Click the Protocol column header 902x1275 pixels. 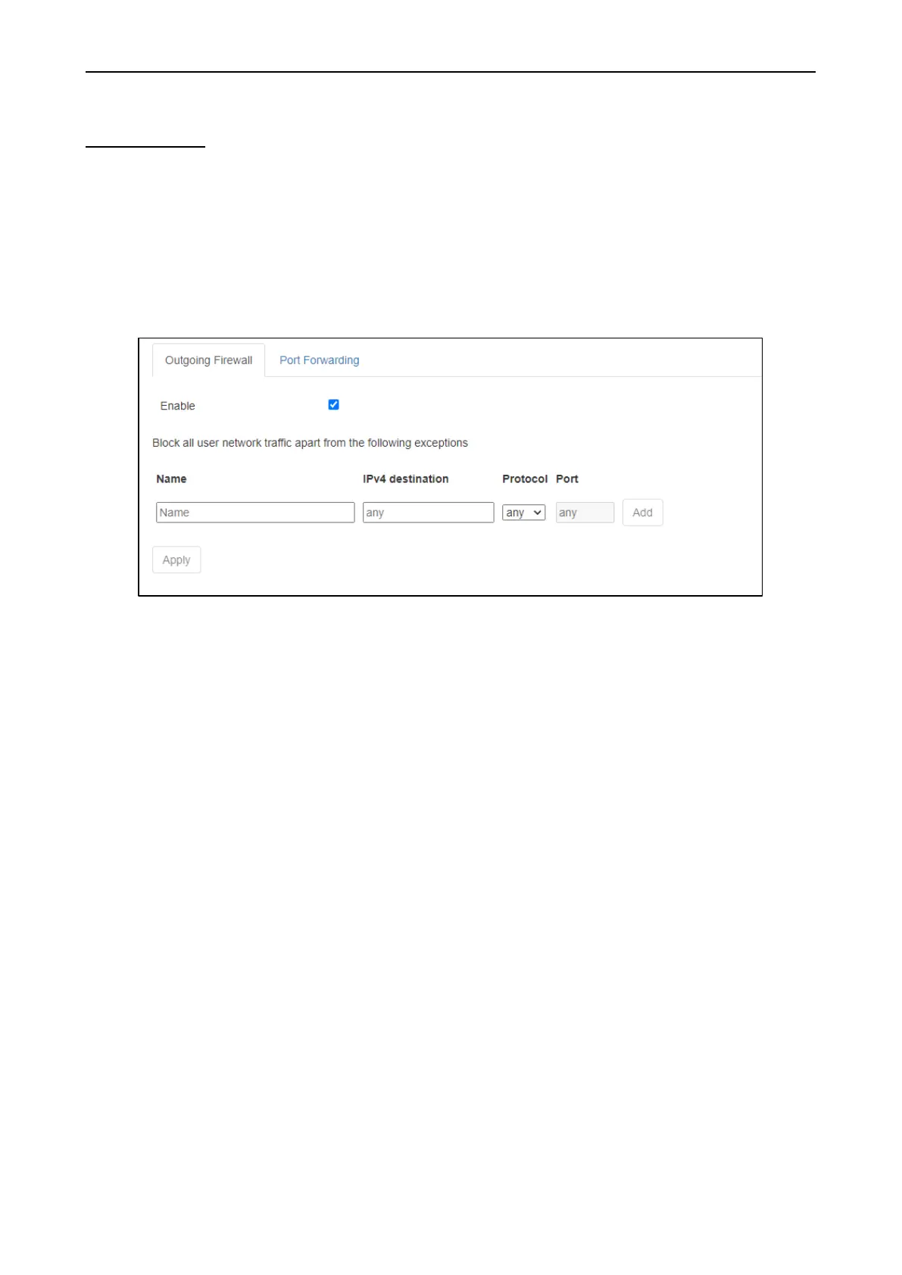coord(525,479)
